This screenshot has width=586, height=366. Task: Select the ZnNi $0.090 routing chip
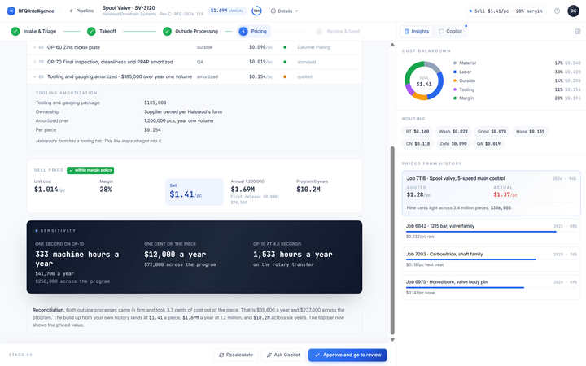point(453,144)
